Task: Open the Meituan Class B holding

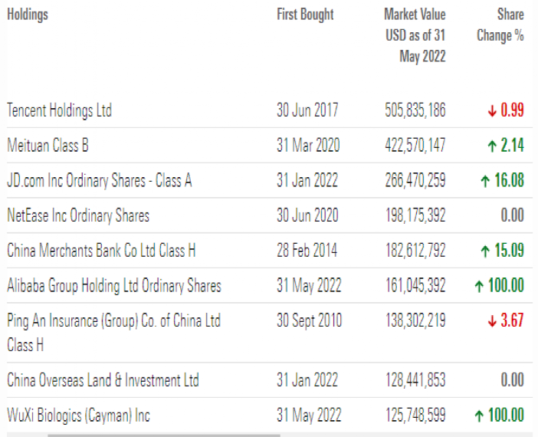Action: (48, 146)
